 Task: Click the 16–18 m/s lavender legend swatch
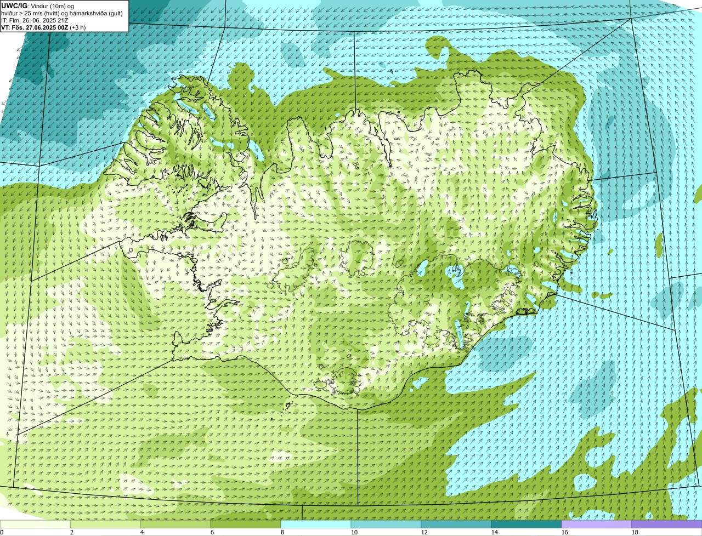[597, 524]
